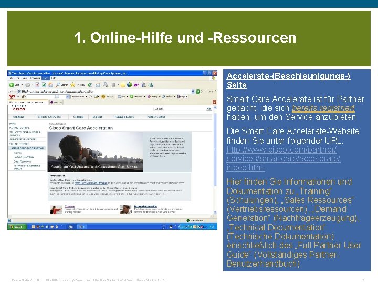
Task: Open Favorites via the yellow star icon
Action: tap(72, 85)
